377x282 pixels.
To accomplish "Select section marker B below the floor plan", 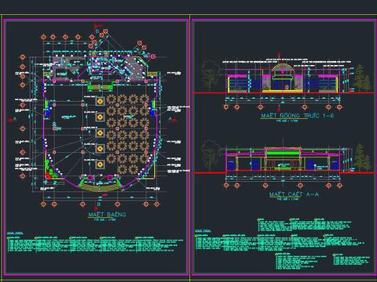I will (x=99, y=204).
